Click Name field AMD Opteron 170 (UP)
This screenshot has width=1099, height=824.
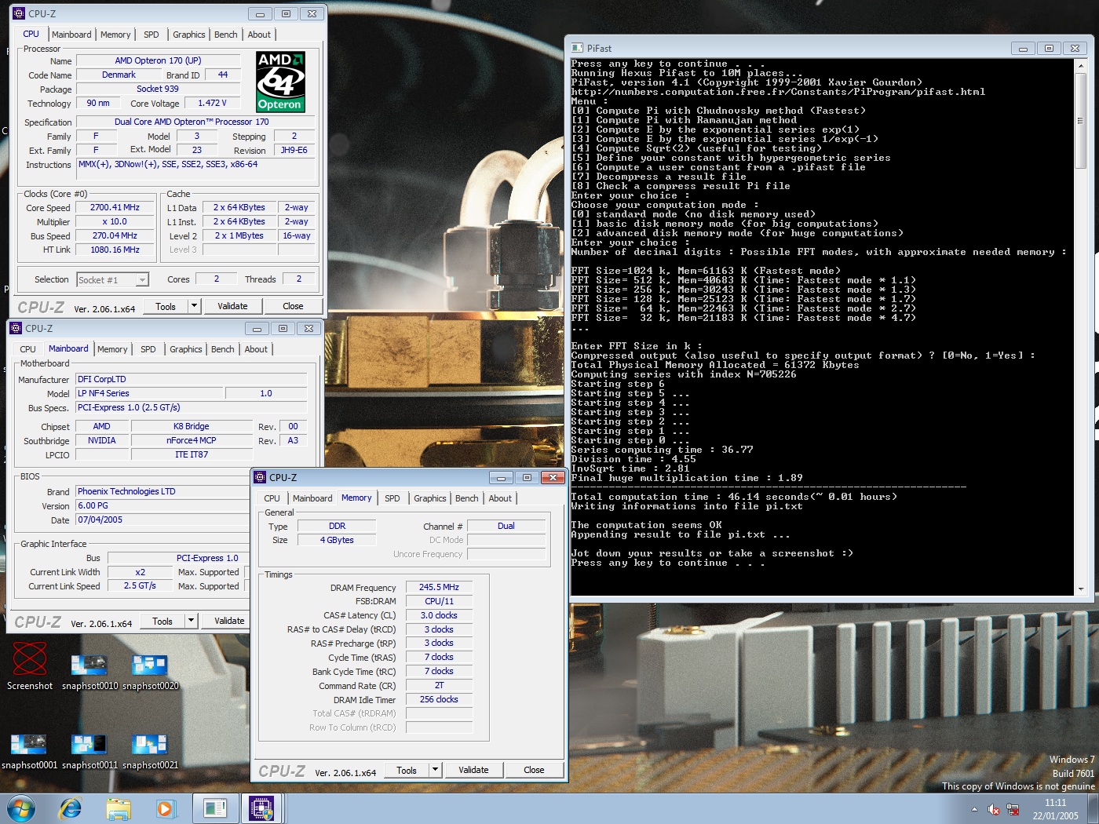click(x=158, y=60)
